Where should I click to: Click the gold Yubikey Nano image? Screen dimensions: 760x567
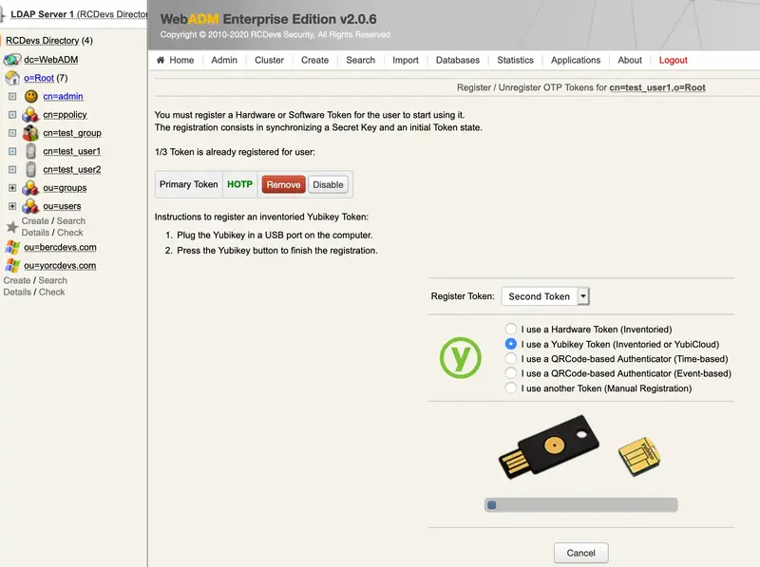pyautogui.click(x=639, y=456)
